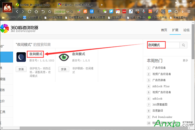The width and height of the screenshot is (195, 130).
Task: Select the highlighted blue sidebar category
Action: coord(6,57)
